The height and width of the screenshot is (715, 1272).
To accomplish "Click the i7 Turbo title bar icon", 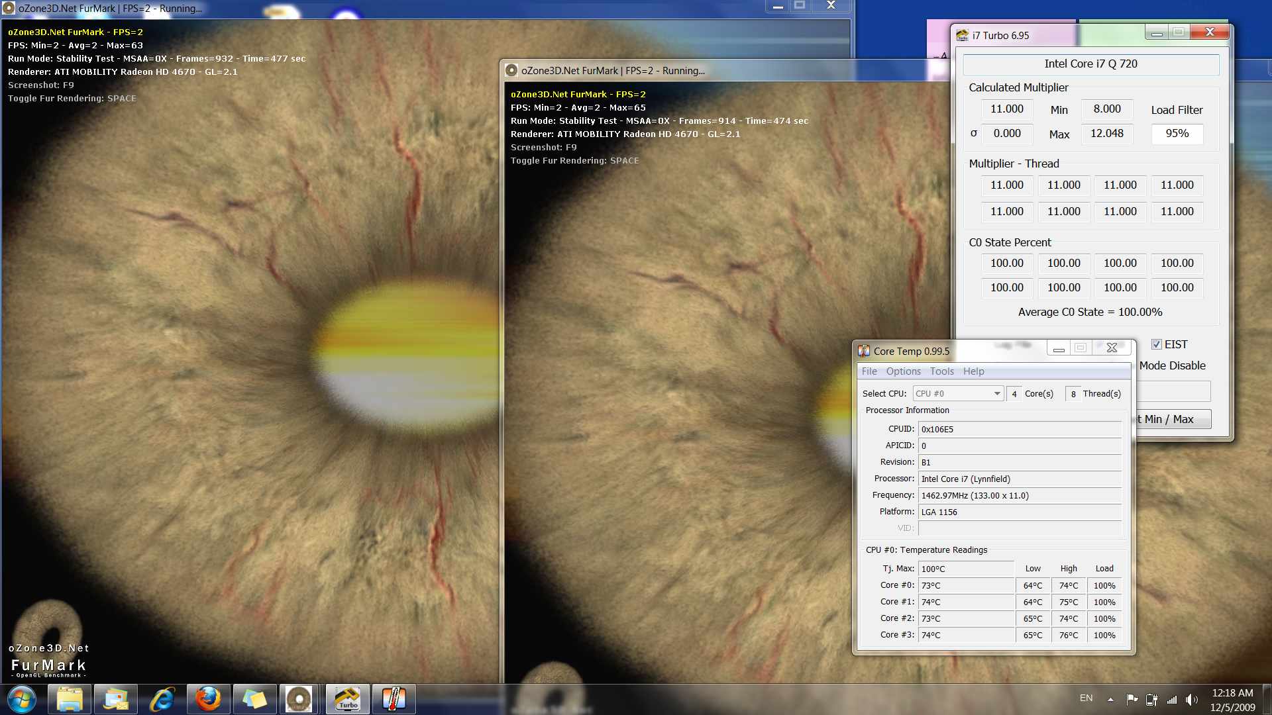I will point(962,35).
